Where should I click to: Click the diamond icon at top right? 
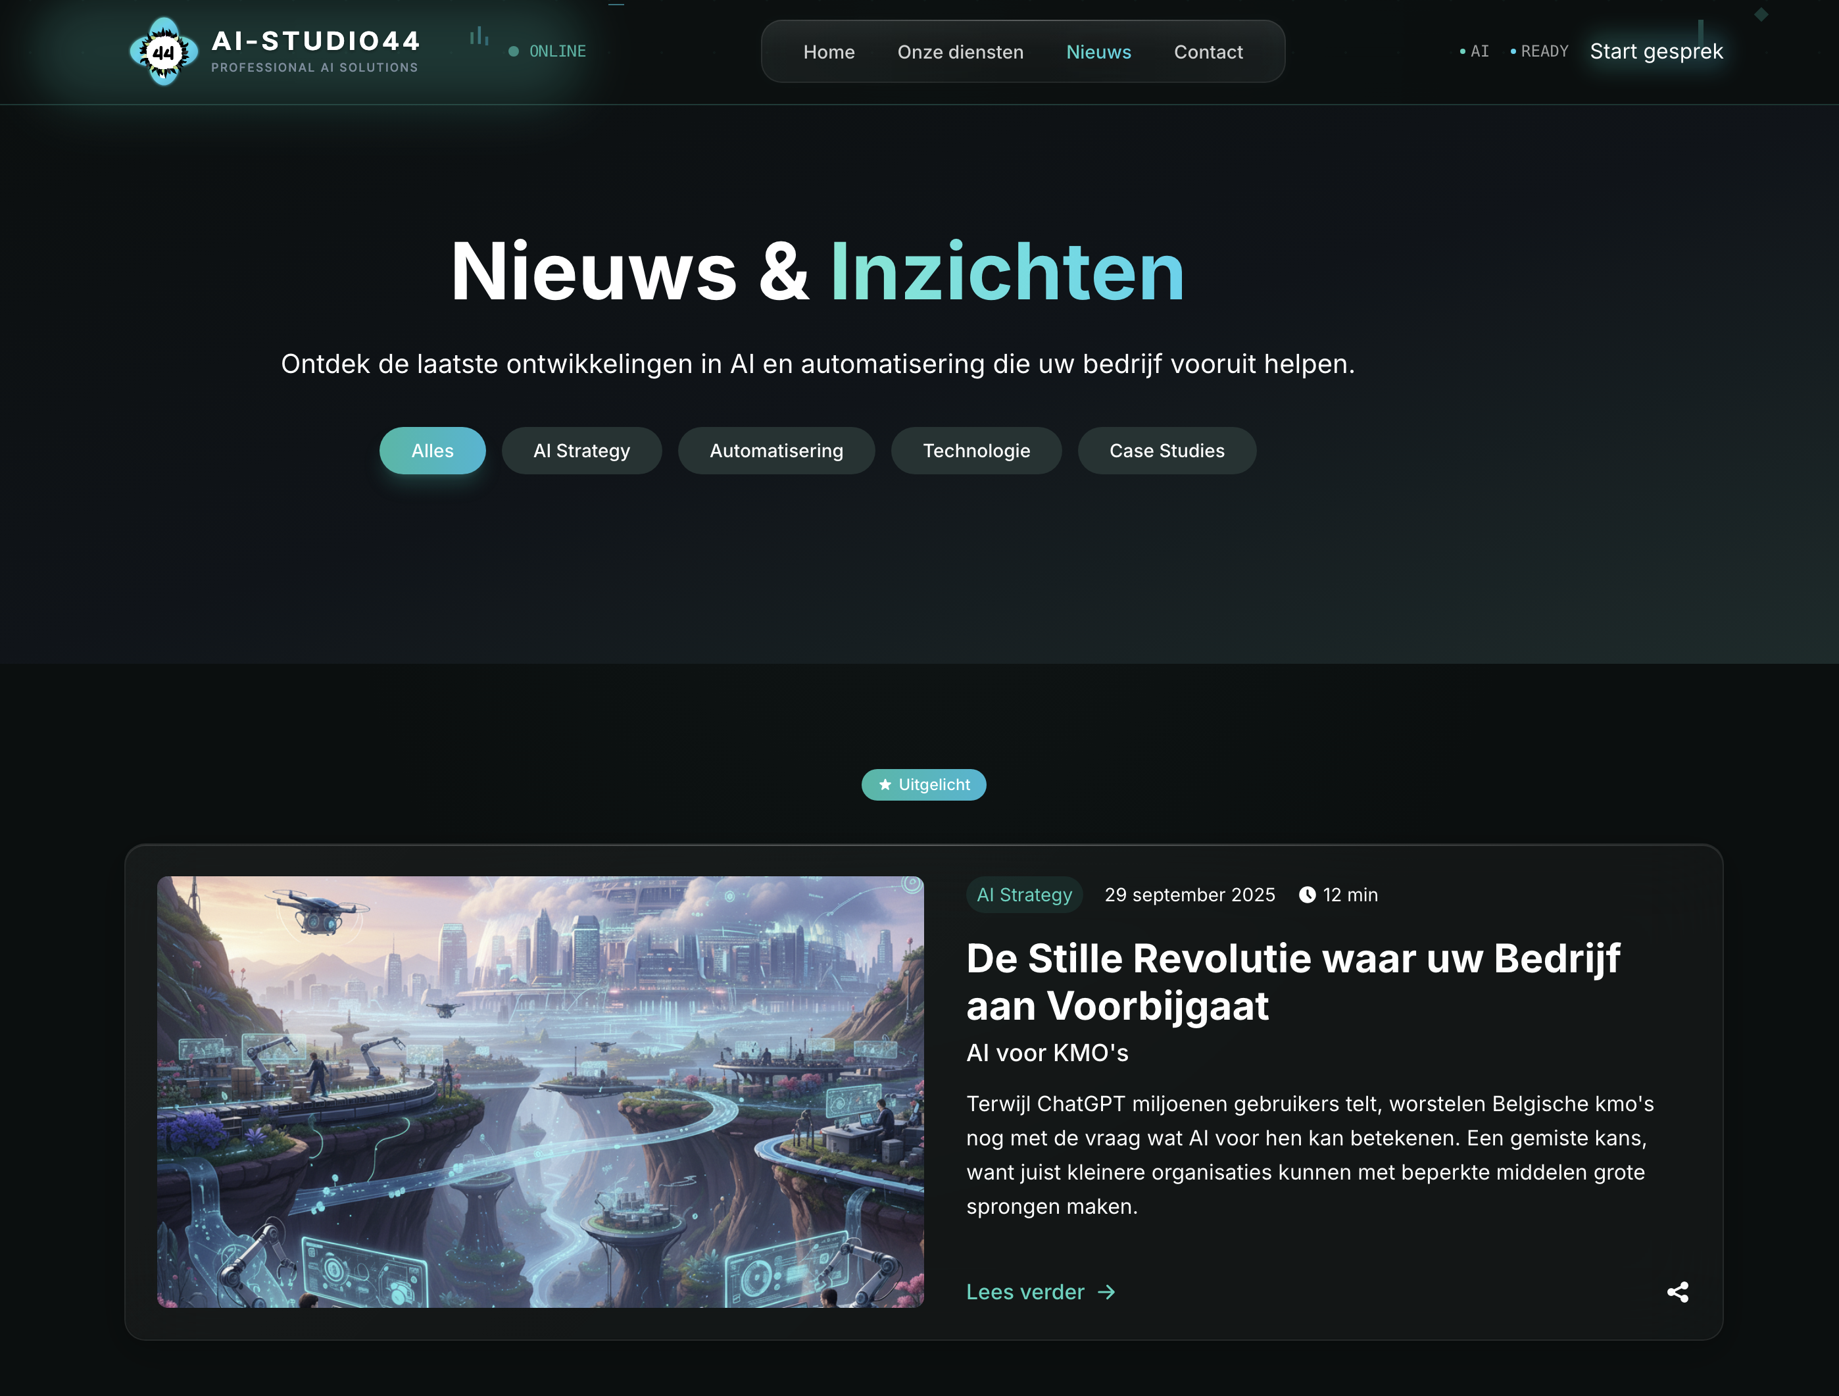tap(1761, 14)
